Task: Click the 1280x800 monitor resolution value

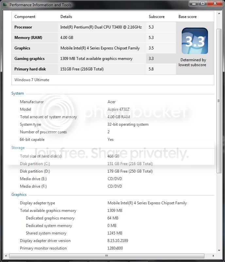Action: pos(115,248)
